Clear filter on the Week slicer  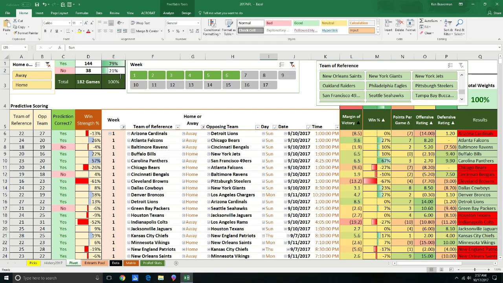[x=292, y=64]
